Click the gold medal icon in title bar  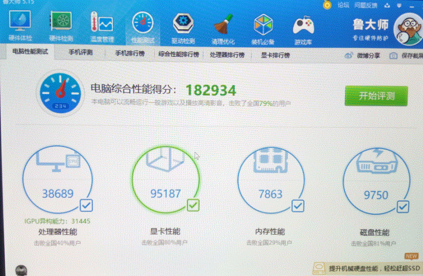[x=327, y=5]
